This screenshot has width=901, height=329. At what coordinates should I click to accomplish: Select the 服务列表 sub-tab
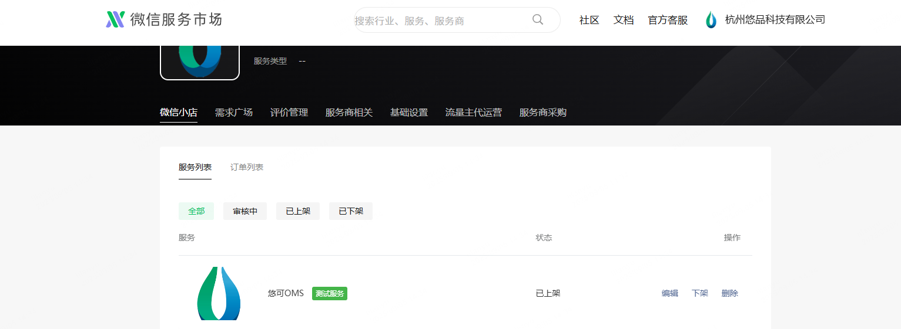195,167
